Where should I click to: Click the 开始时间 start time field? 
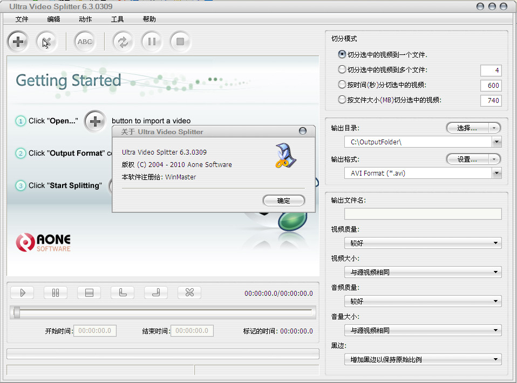tap(95, 331)
